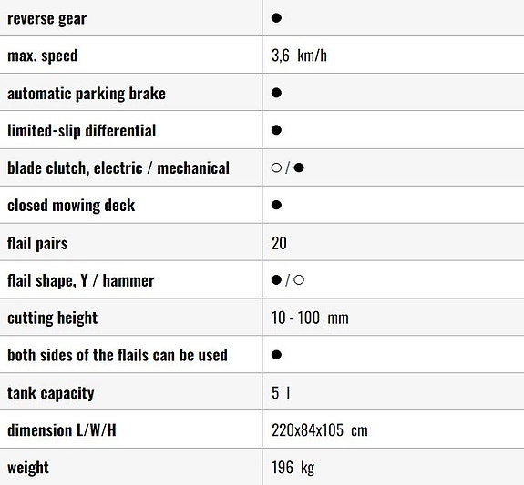Click the filled dot beside reverse gear
Image resolution: width=524 pixels, height=485 pixels.
pyautogui.click(x=276, y=17)
